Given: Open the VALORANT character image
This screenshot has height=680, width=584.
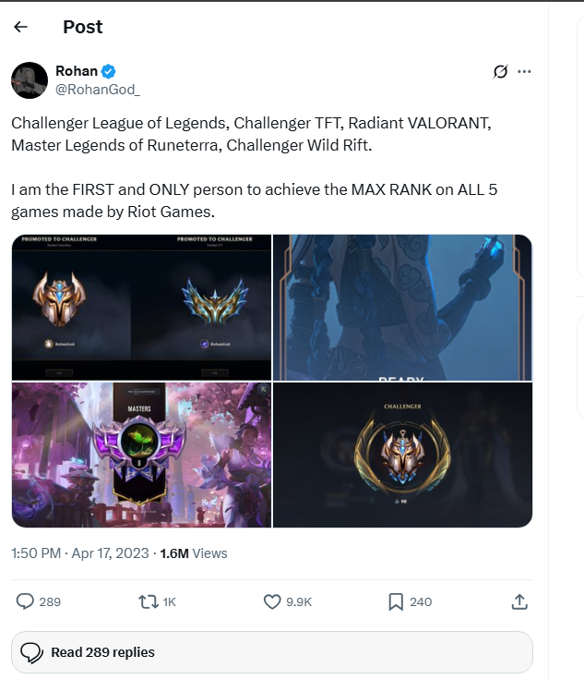Looking at the screenshot, I should [402, 308].
